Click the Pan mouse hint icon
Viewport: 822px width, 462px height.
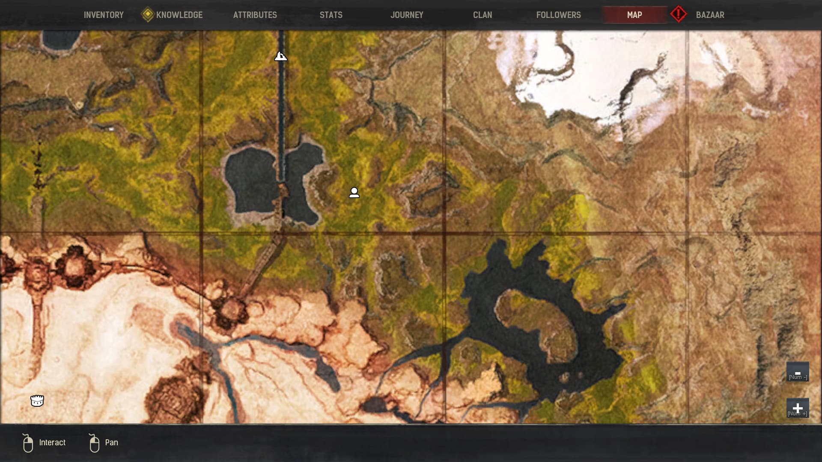click(x=94, y=443)
